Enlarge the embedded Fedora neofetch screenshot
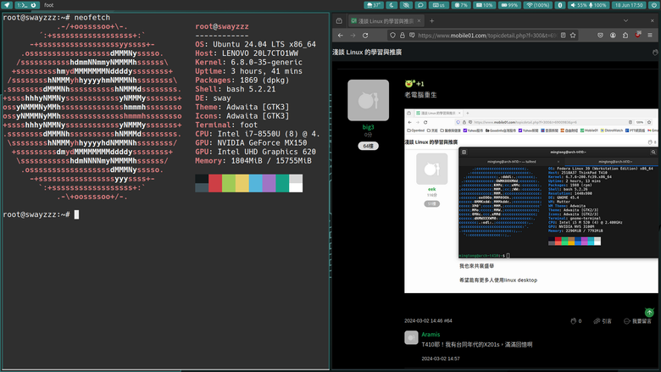The width and height of the screenshot is (661, 372). [x=531, y=201]
